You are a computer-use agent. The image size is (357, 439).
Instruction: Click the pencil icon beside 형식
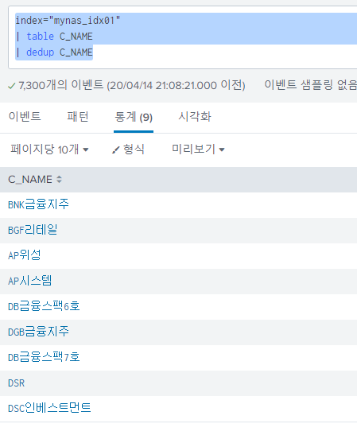115,150
